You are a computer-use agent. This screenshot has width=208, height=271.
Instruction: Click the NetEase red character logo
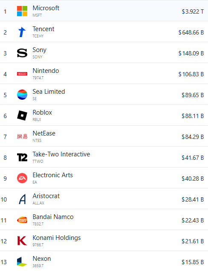tap(22, 136)
